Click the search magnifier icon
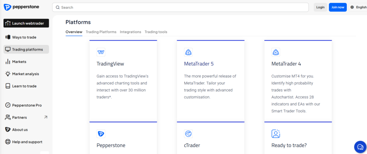367x154 pixels. (x=58, y=8)
